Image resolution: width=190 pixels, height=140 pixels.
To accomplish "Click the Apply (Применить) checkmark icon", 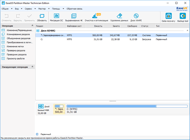I will (29, 16).
